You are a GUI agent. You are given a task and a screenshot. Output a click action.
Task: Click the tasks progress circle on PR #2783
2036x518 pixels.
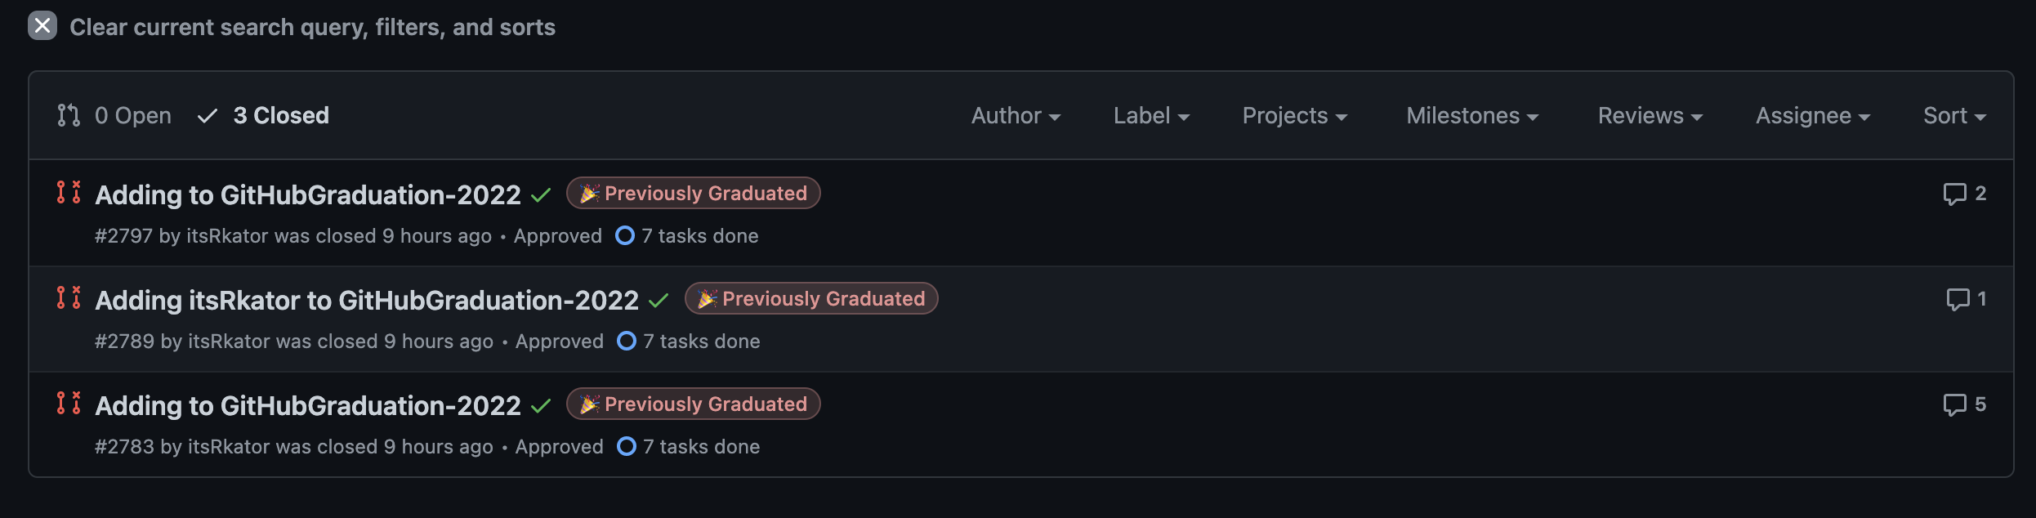tap(626, 446)
